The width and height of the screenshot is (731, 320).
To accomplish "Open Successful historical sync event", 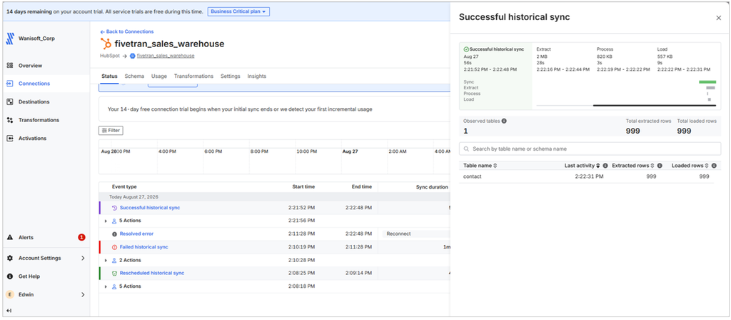I will (x=150, y=208).
